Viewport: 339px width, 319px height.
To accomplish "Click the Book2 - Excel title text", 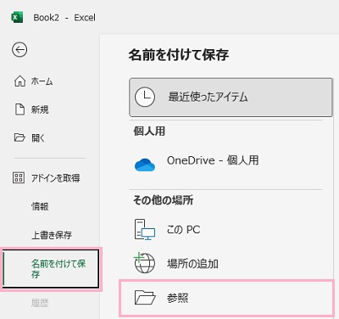I will click(x=64, y=18).
